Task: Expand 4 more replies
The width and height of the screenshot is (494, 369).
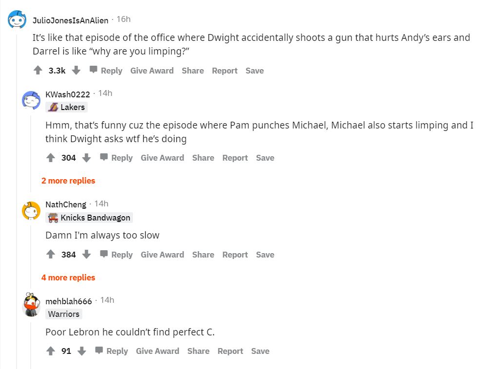Action: point(68,277)
